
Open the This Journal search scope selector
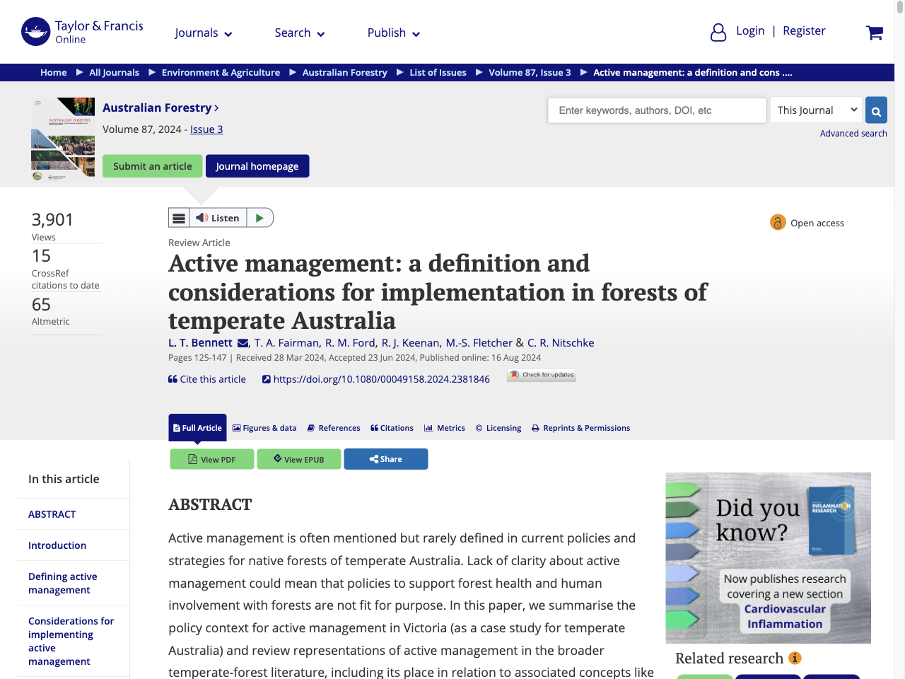(815, 110)
